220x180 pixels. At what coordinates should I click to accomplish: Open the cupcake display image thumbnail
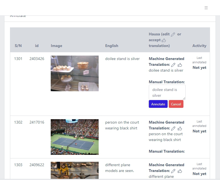[75, 73]
